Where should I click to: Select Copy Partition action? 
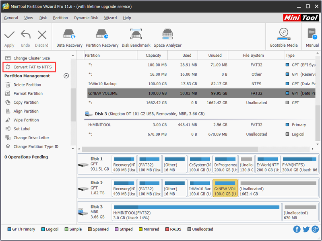click(22, 103)
